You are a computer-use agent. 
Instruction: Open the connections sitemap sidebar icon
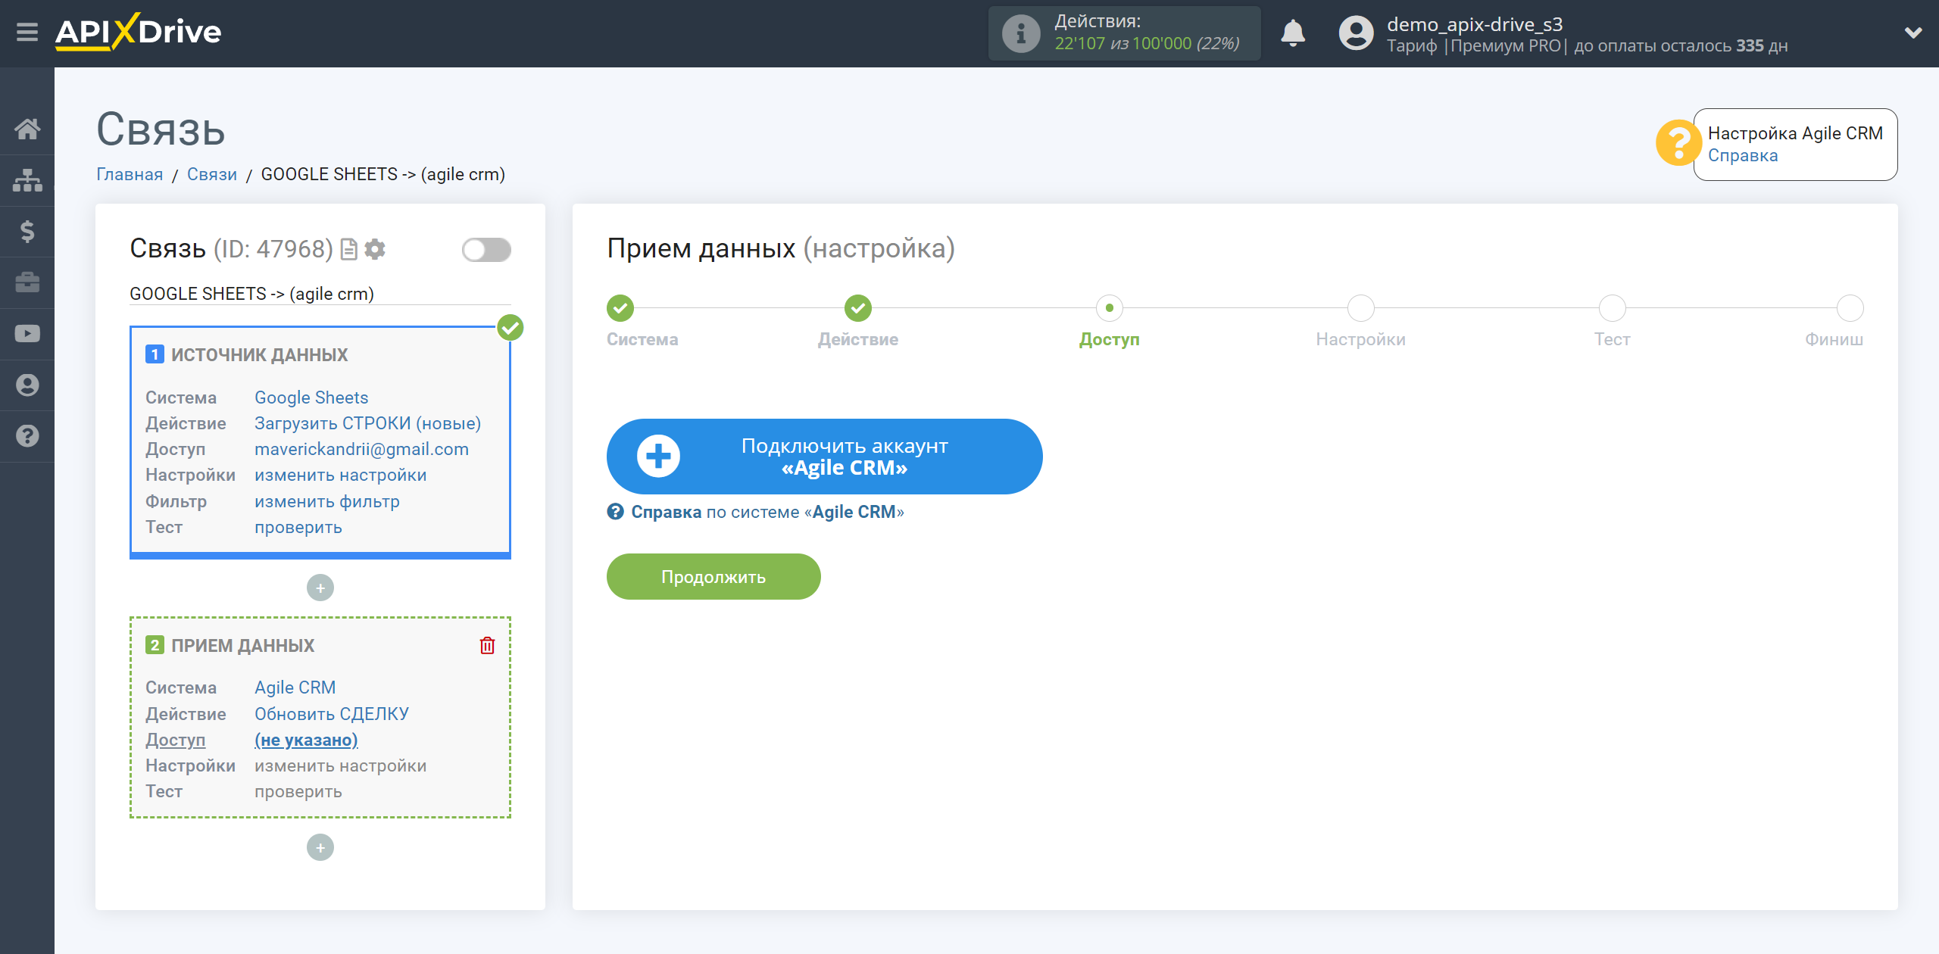[27, 180]
